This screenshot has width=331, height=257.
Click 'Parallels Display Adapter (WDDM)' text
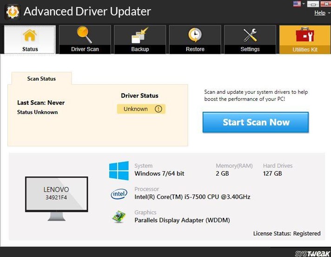pyautogui.click(x=182, y=220)
